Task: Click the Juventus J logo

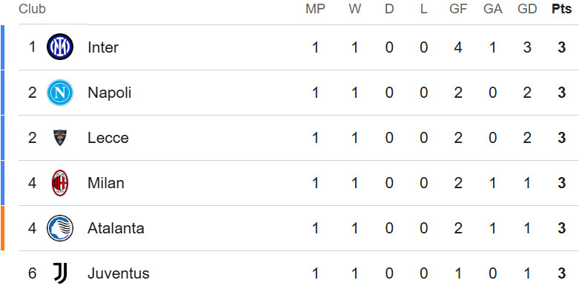Action: pyautogui.click(x=60, y=273)
